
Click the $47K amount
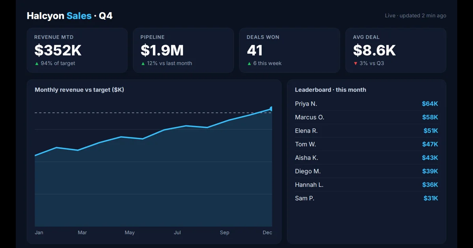(x=430, y=144)
